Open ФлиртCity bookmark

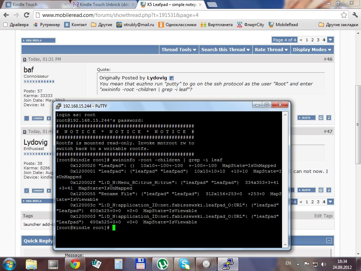pos(251,25)
